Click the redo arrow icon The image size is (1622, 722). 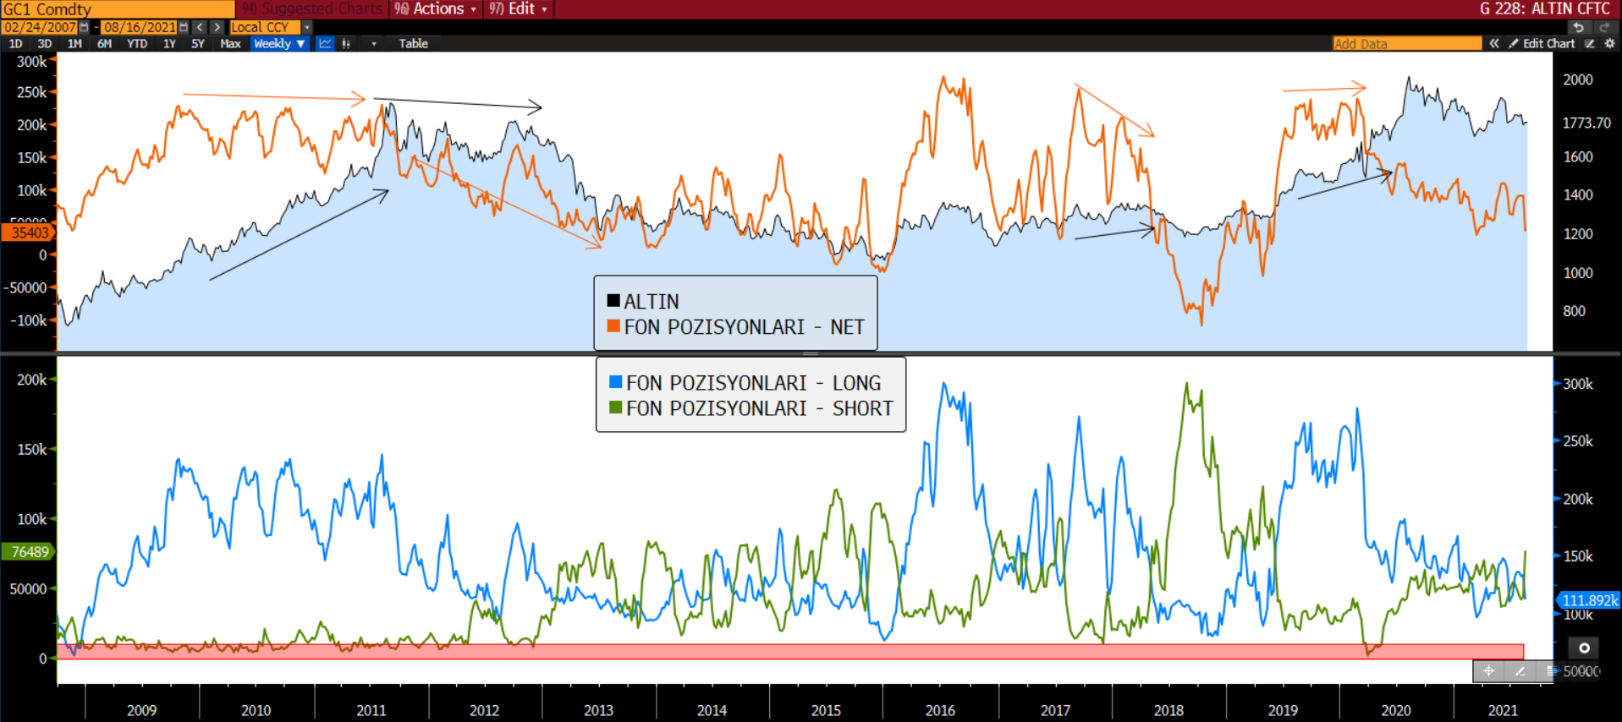coord(1603,27)
